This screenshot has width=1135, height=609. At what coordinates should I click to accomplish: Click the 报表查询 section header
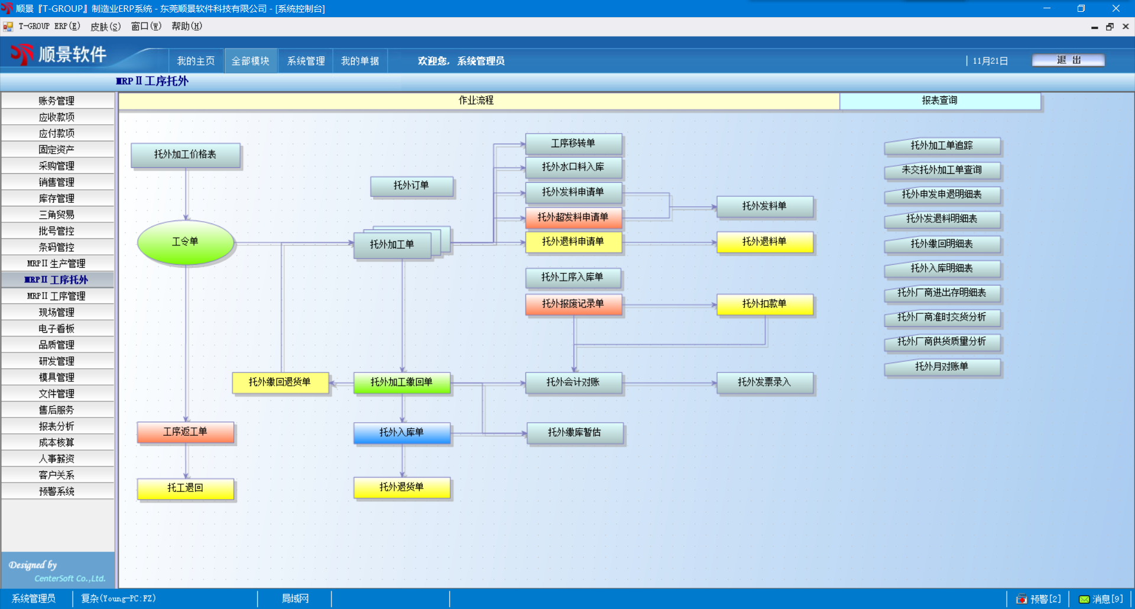click(940, 101)
